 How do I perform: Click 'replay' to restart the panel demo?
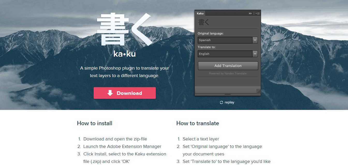click(x=229, y=102)
